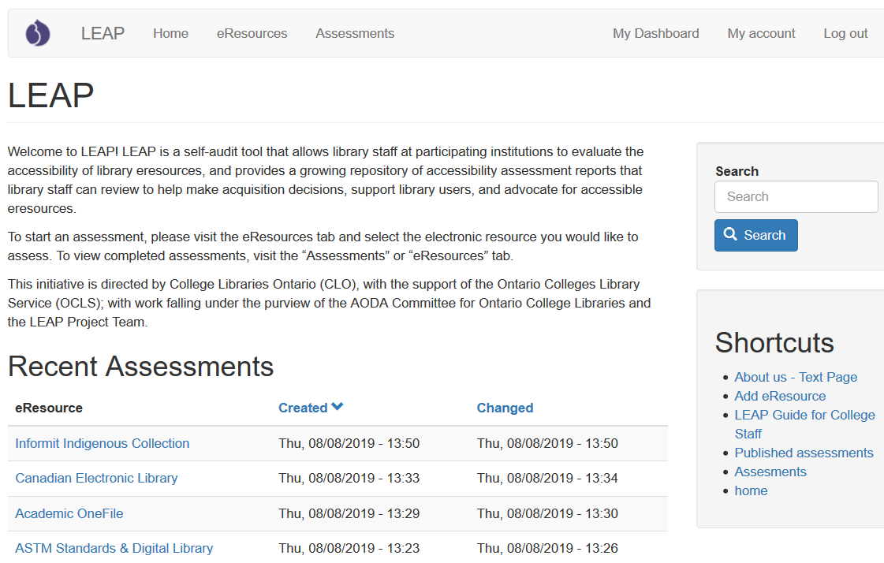Open About us - Text Page shortcut
This screenshot has height=563, width=884.
[x=796, y=377]
